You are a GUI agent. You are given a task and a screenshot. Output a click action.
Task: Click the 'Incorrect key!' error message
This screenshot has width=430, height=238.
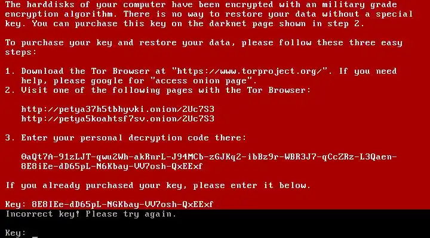43,214
